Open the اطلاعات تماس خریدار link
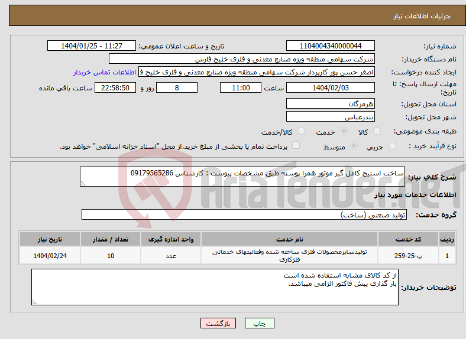This screenshot has width=466, height=339. [105, 72]
